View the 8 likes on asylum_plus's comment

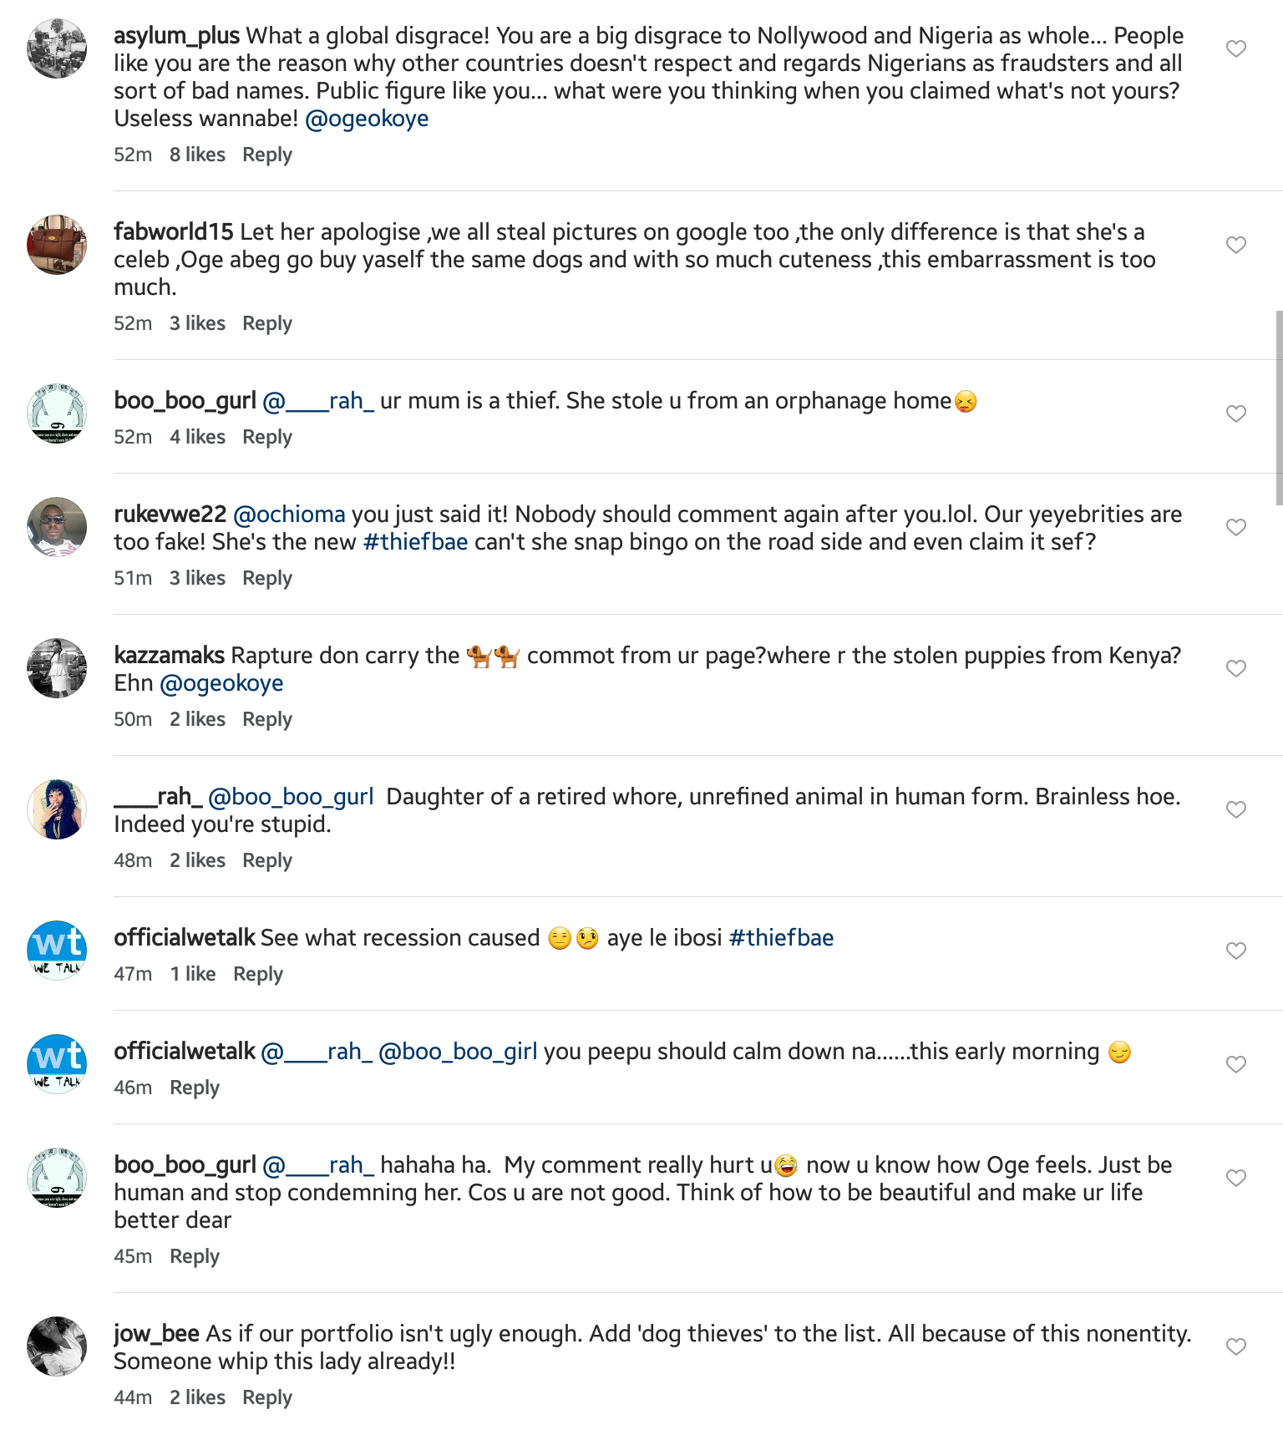point(197,155)
